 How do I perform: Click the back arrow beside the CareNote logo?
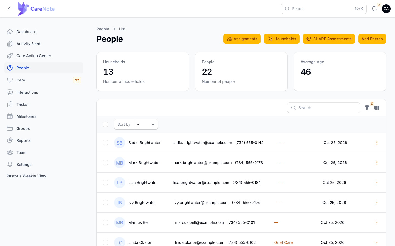pos(10,9)
